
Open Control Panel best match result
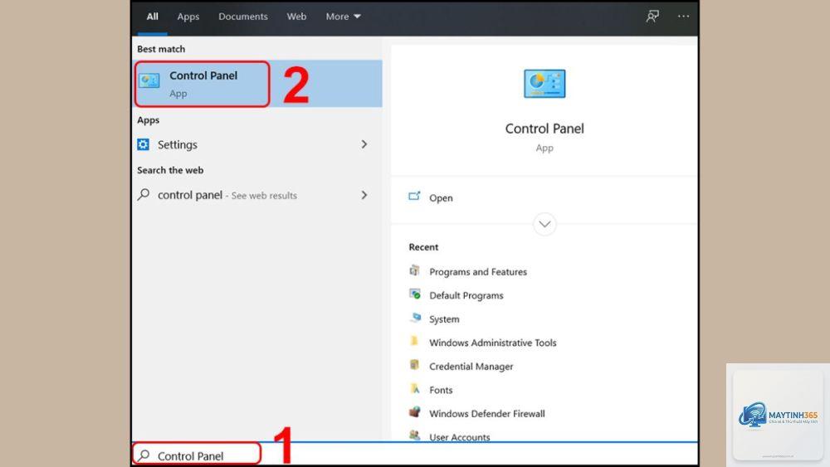[256, 84]
